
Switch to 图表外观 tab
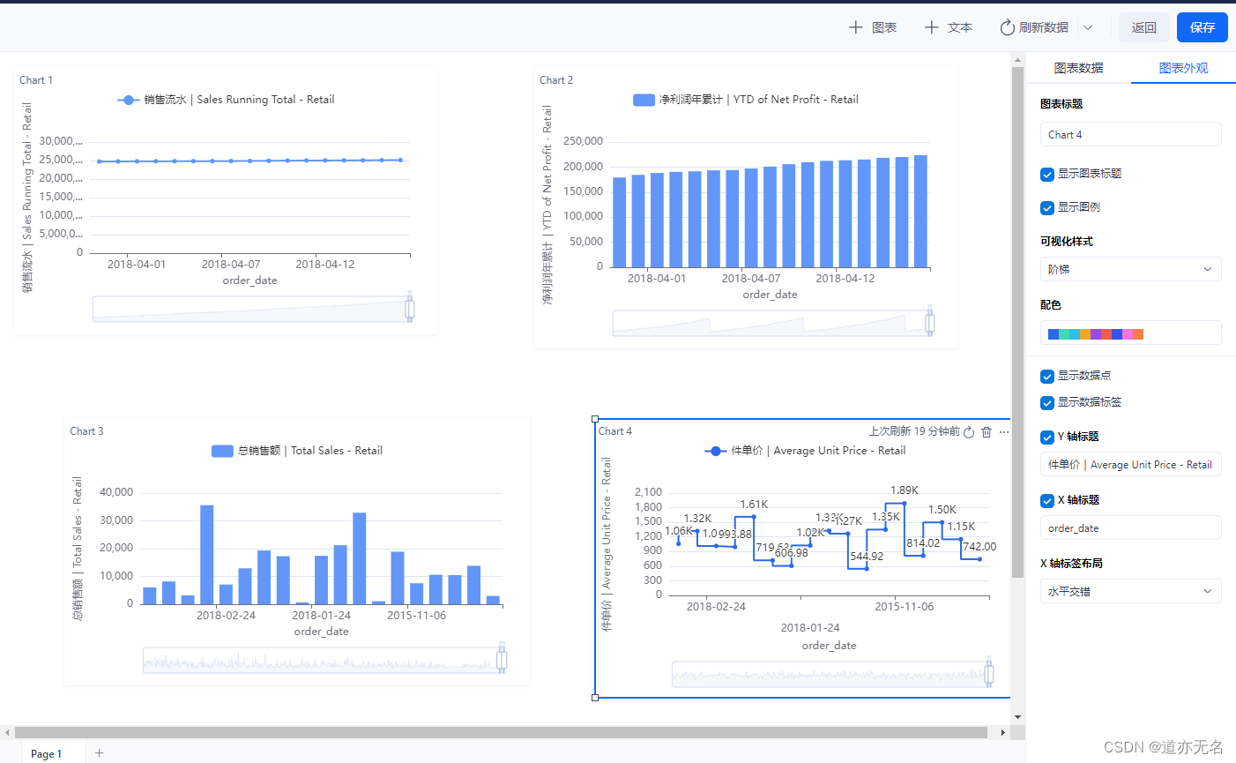(x=1183, y=68)
